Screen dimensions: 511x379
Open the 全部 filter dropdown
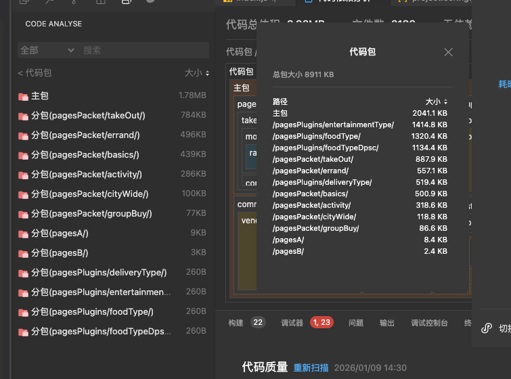[x=47, y=50]
